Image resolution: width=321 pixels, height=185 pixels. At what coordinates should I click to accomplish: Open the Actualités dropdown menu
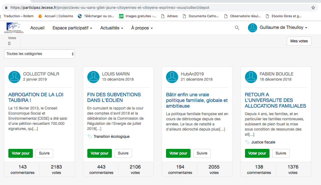click(x=112, y=28)
